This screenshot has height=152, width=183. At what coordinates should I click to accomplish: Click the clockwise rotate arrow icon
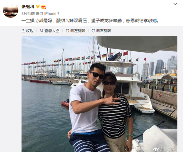[93, 31]
